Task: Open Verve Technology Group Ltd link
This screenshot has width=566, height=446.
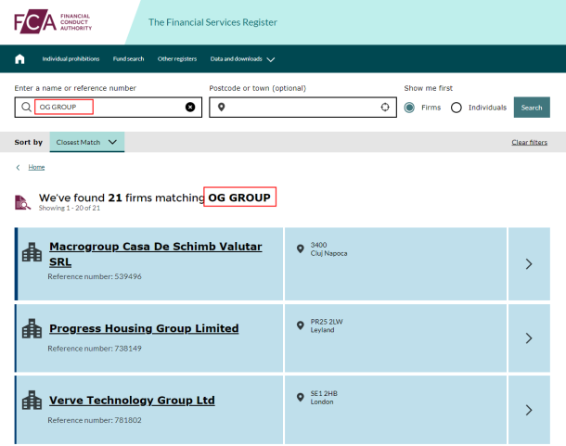Action: coord(132,401)
